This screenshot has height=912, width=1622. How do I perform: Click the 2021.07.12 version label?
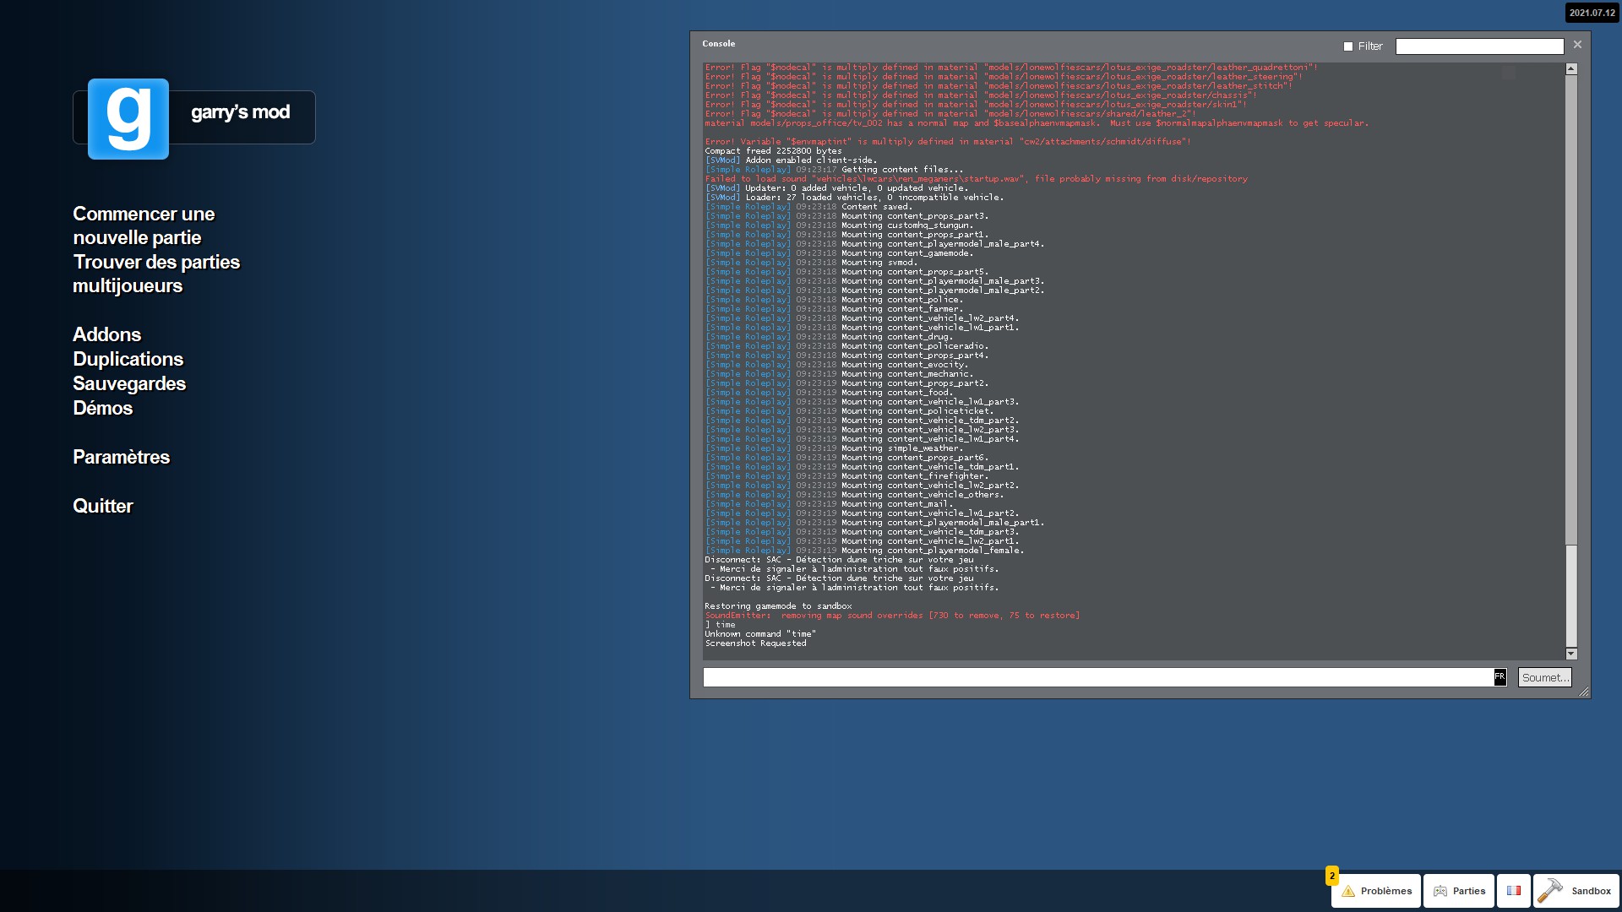[x=1592, y=13]
